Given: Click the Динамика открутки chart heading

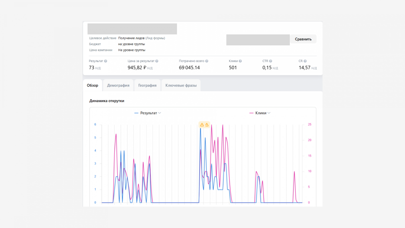Looking at the screenshot, I should tap(107, 101).
